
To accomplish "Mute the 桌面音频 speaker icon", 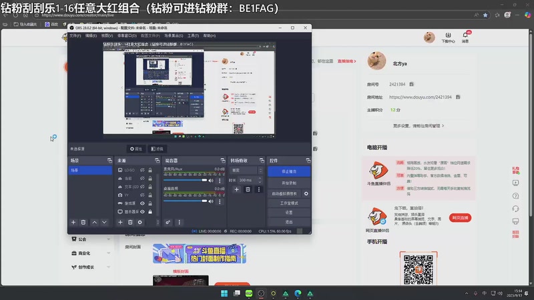I will (211, 201).
